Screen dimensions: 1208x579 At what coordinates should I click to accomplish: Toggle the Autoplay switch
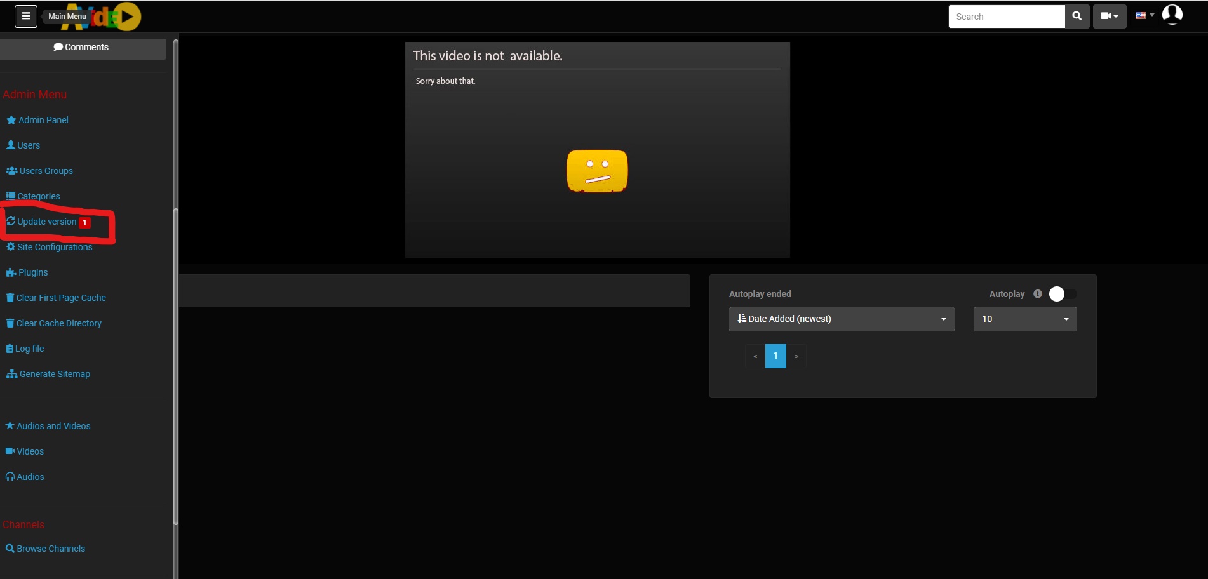coord(1063,294)
